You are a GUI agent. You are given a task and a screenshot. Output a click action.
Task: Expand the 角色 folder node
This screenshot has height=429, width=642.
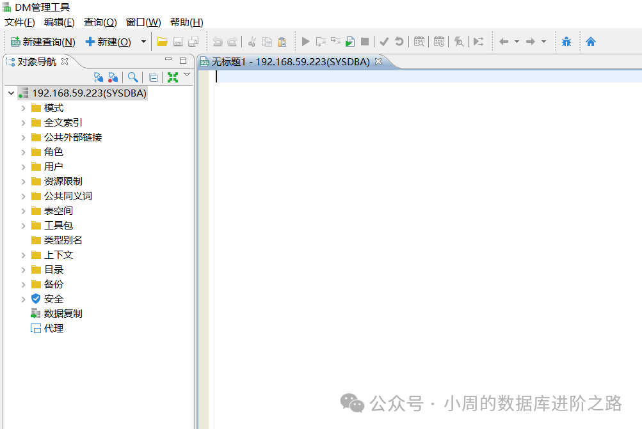pyautogui.click(x=23, y=153)
